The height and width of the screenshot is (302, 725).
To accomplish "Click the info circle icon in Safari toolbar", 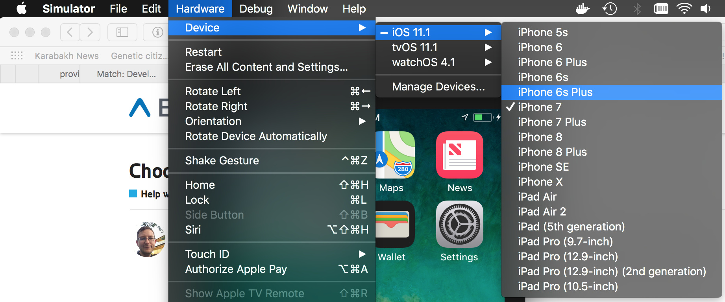I will coord(157,32).
